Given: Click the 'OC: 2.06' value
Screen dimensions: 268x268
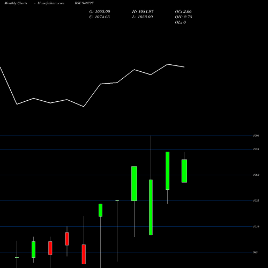Looking at the screenshot, I should click(183, 12).
